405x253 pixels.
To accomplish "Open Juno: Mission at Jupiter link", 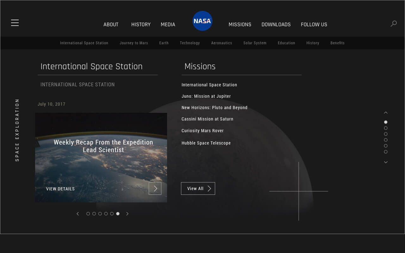I will point(206,96).
